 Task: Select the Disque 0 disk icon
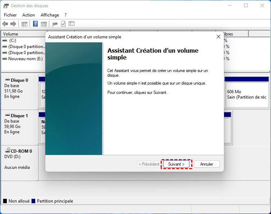tap(8, 80)
